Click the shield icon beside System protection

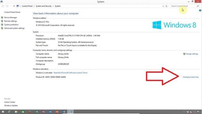pos(2,25)
